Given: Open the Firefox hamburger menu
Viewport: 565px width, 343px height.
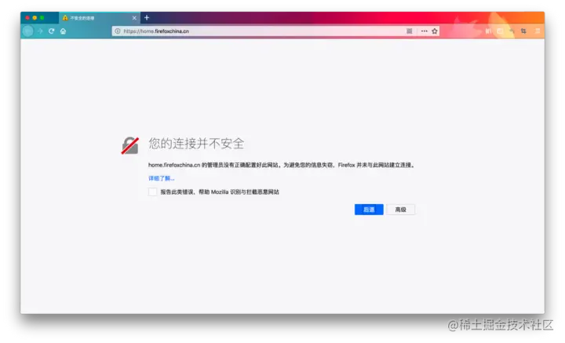Looking at the screenshot, I should click(538, 31).
